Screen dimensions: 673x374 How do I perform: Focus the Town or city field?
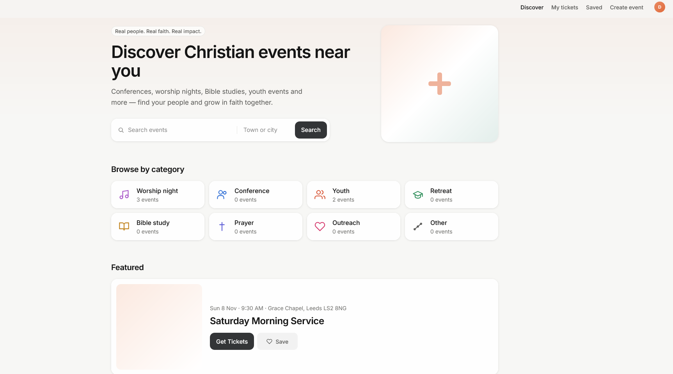pyautogui.click(x=267, y=130)
